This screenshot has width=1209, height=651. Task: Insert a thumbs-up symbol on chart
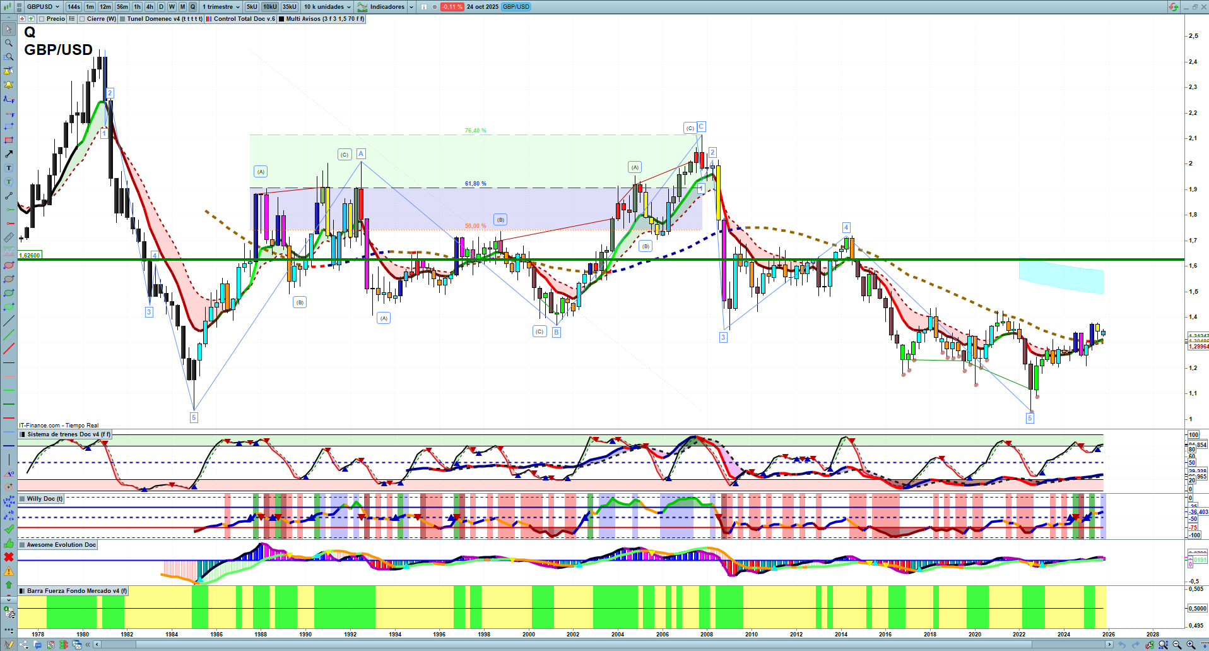tap(8, 544)
